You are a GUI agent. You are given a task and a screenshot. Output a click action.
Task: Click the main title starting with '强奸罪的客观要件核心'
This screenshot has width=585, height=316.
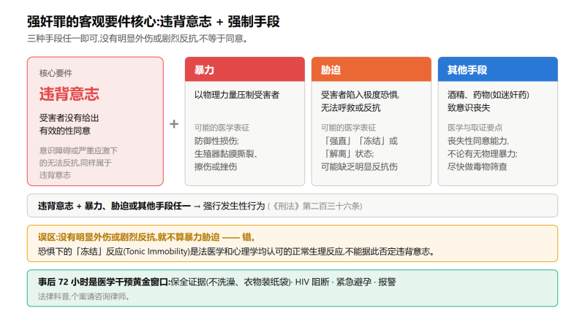coord(154,21)
